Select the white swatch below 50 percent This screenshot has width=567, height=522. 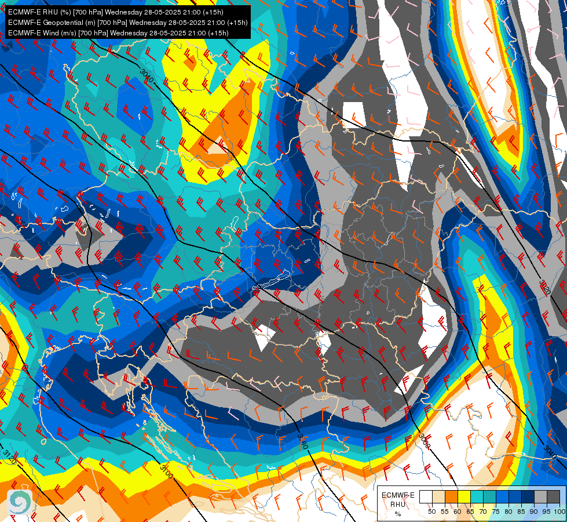[426, 497]
